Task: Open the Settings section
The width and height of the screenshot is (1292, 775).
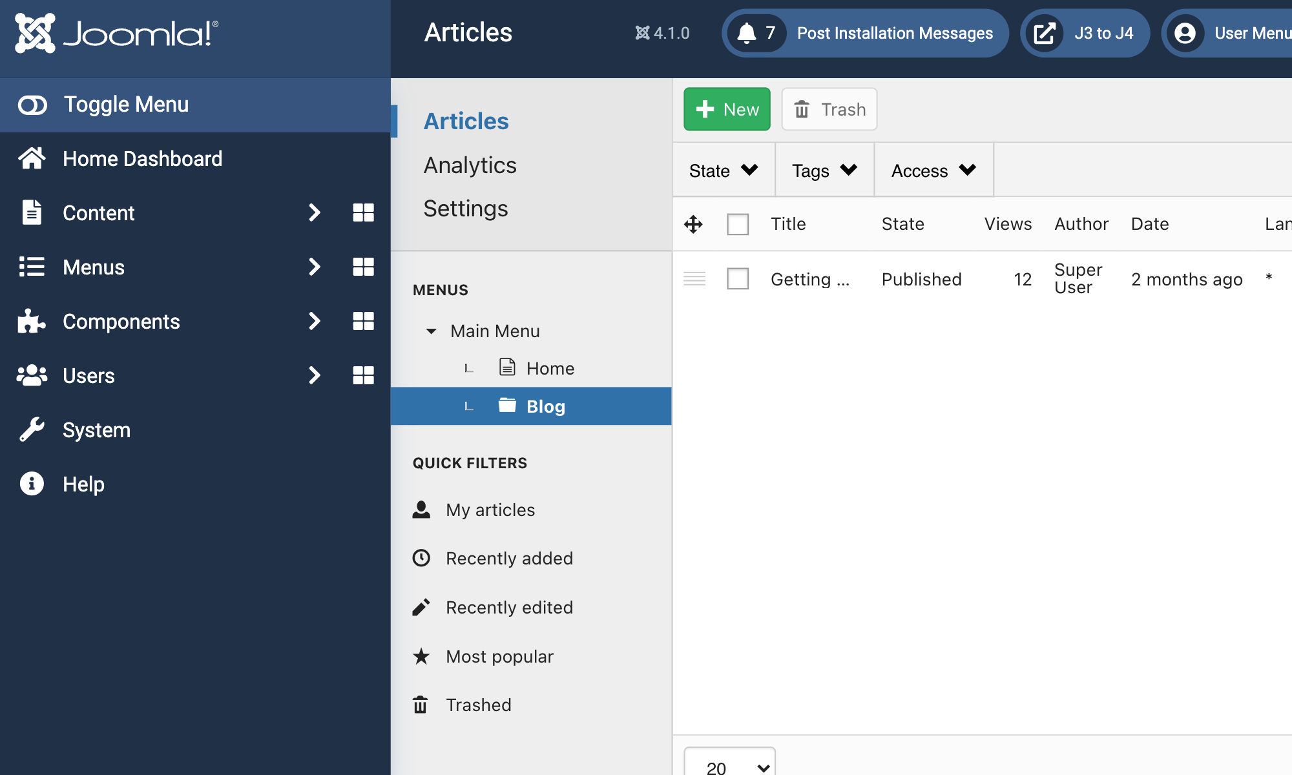Action: click(x=465, y=209)
